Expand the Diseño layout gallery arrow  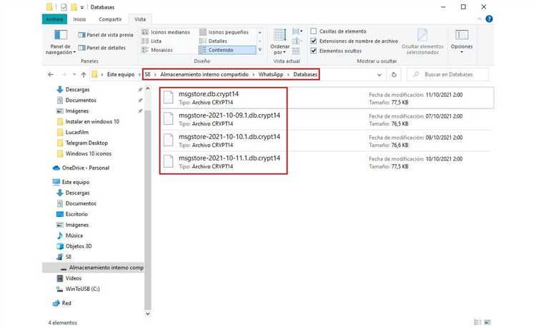point(262,50)
